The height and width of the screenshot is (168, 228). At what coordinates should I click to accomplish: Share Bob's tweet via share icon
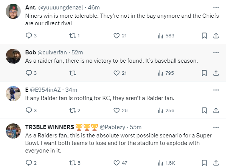[x=216, y=73]
